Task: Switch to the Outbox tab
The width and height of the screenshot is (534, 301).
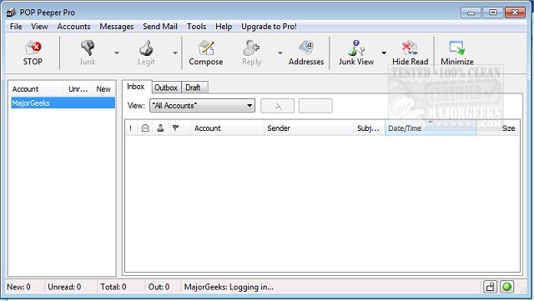Action: click(x=166, y=88)
